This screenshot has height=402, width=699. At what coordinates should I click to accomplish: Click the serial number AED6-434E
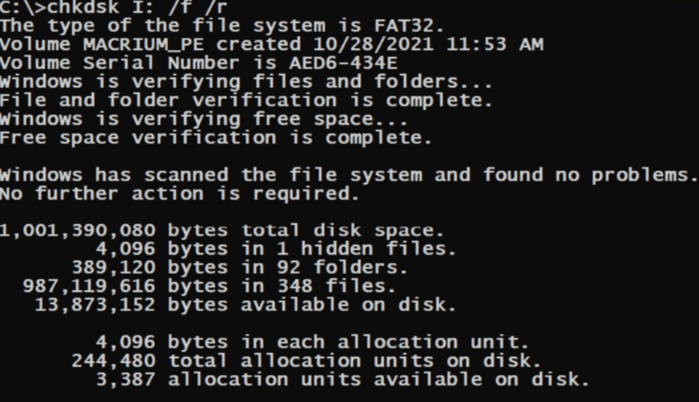(x=343, y=63)
